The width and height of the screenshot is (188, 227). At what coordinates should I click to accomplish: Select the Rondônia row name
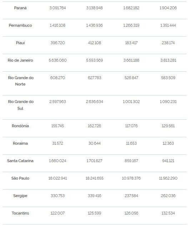(x=20, y=126)
